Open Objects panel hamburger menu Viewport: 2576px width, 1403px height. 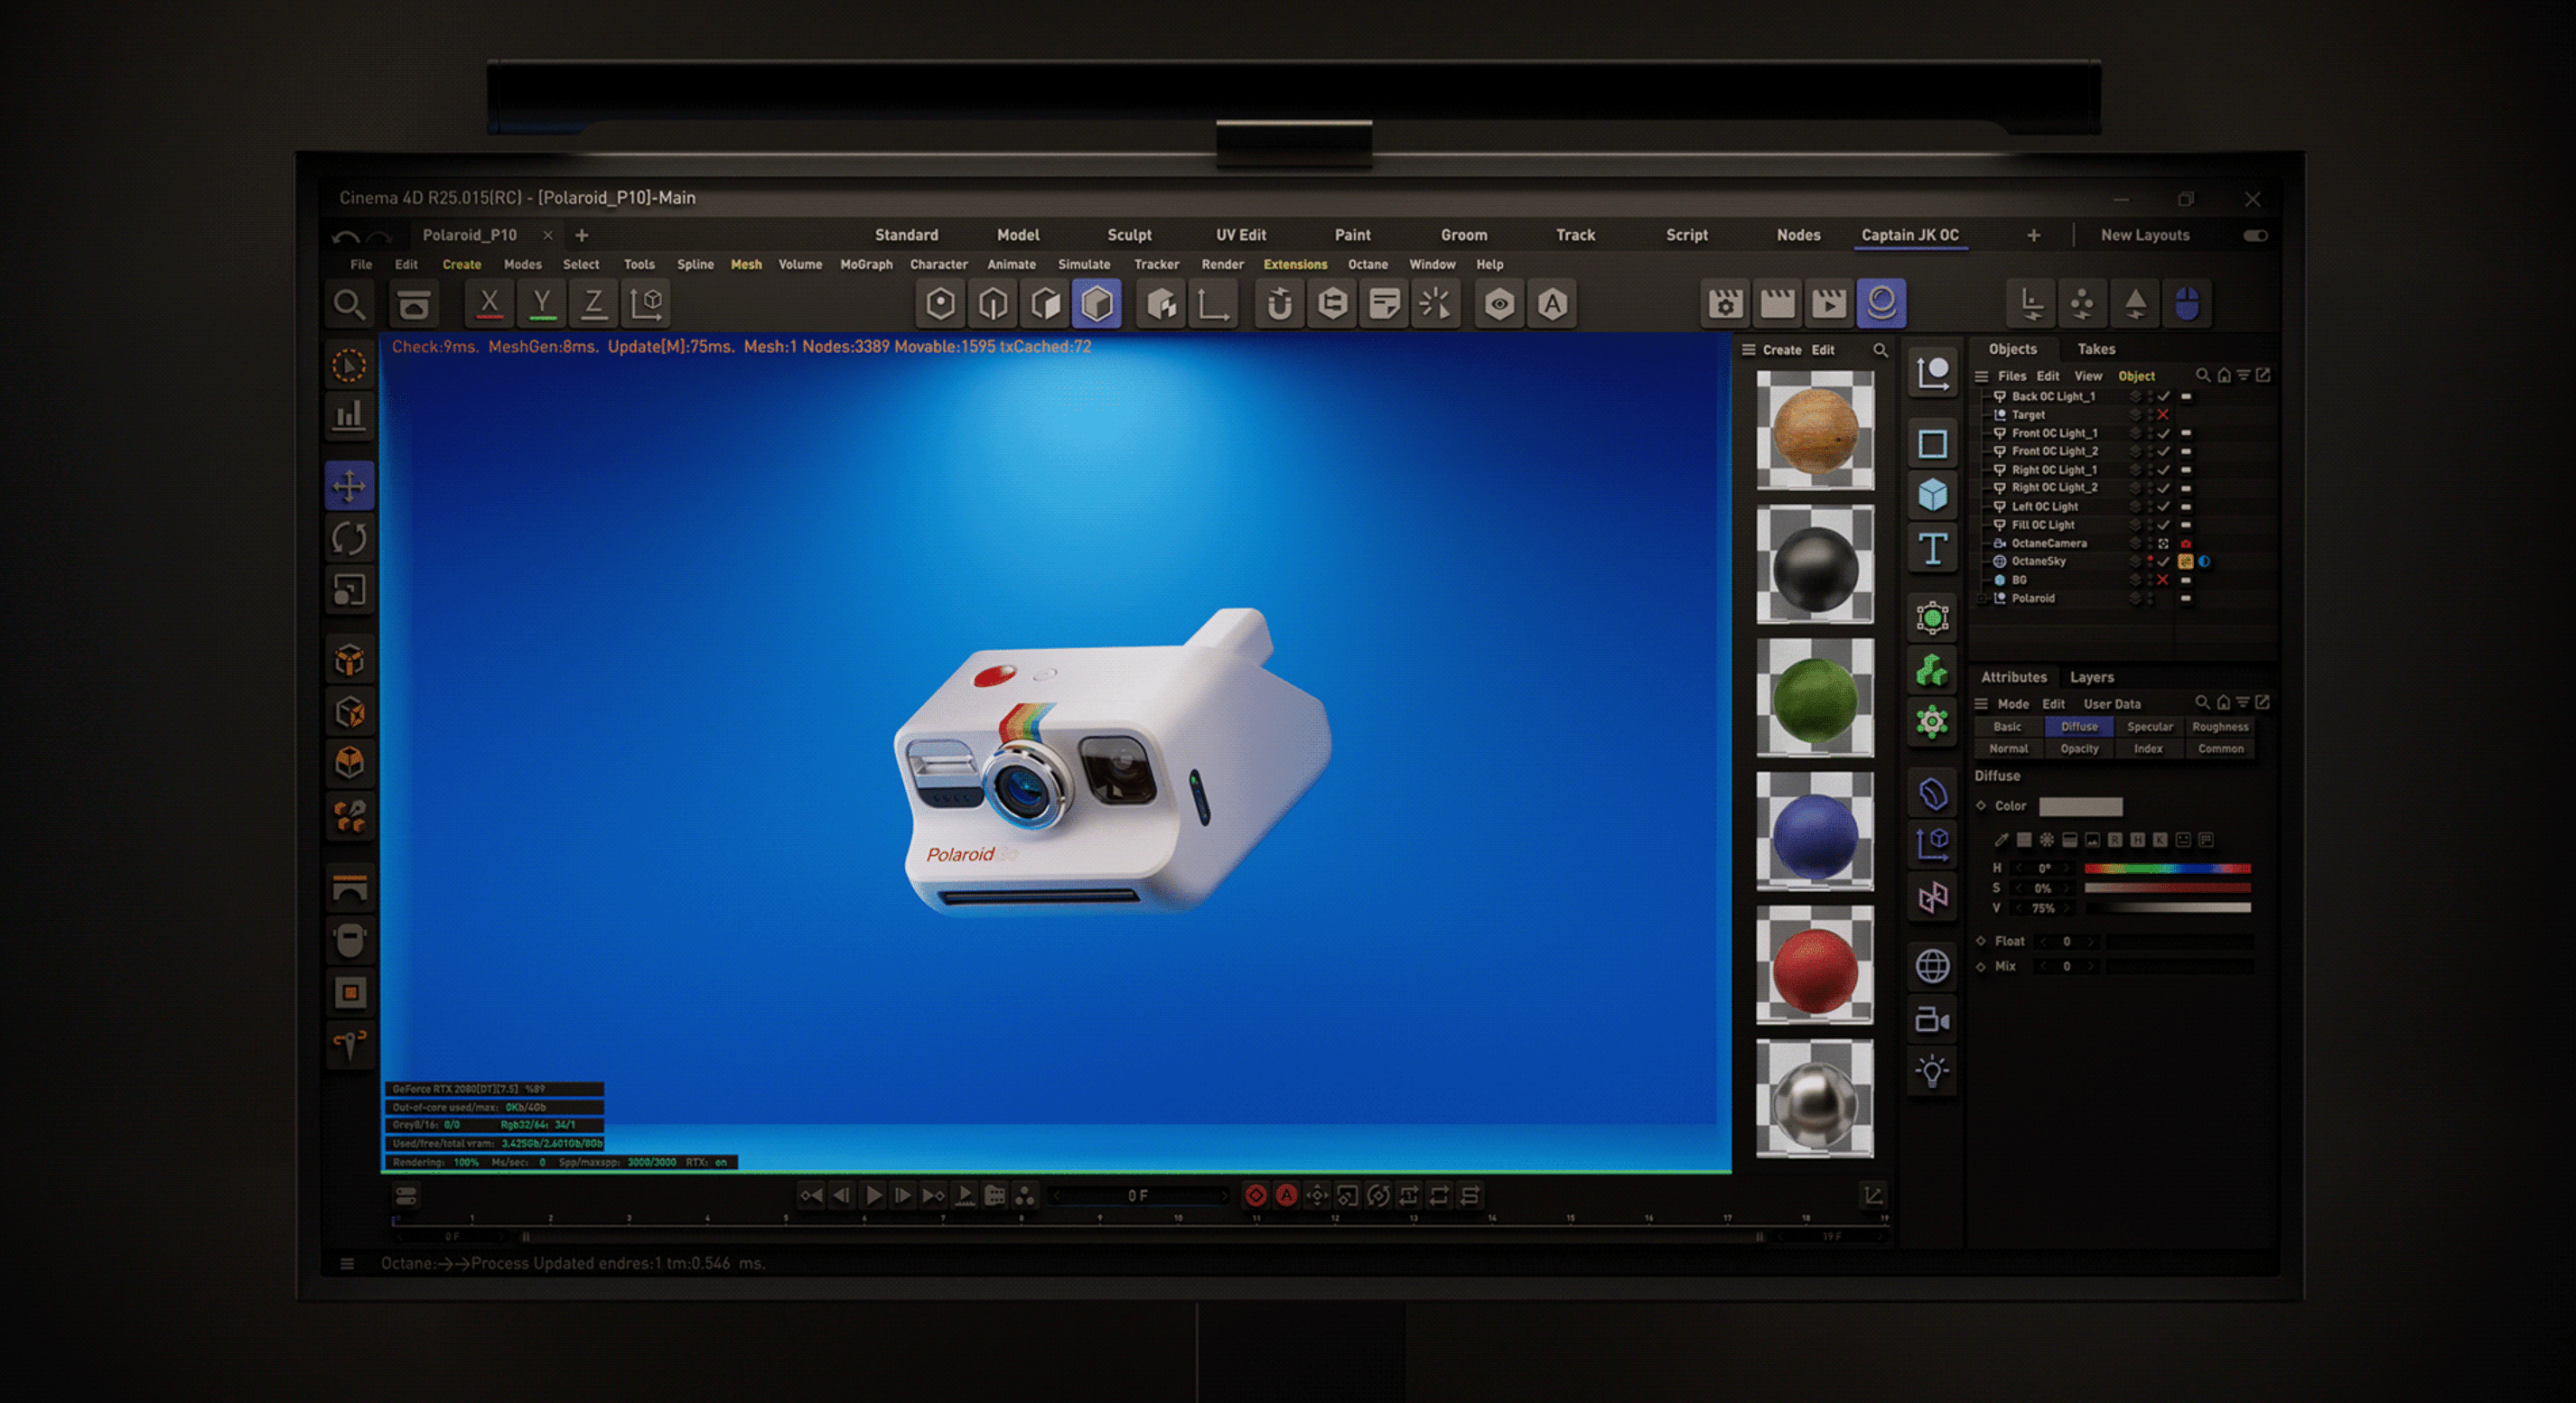point(1981,376)
